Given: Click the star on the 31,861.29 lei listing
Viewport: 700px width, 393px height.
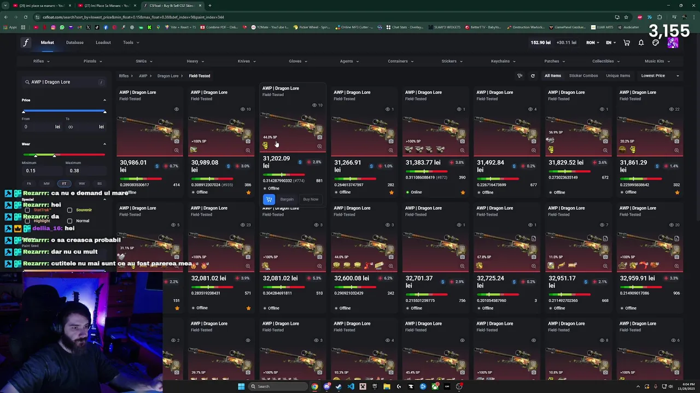Looking at the screenshot, I should tap(677, 192).
